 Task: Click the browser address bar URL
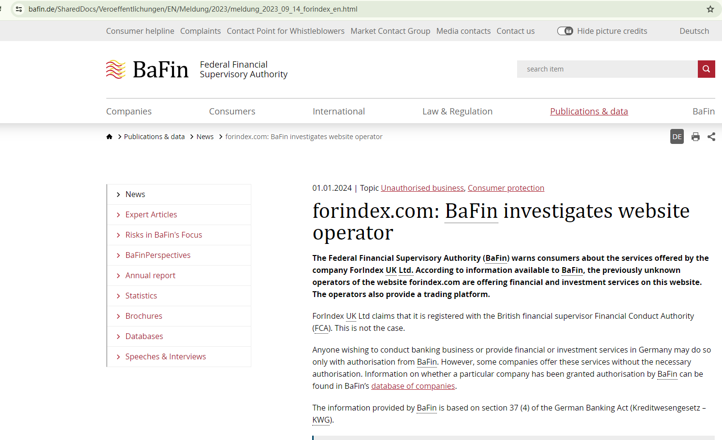point(193,9)
